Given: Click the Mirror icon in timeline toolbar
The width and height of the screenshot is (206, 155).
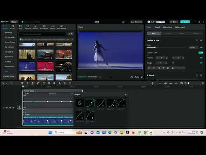Looking at the screenshot, I should point(60,84).
